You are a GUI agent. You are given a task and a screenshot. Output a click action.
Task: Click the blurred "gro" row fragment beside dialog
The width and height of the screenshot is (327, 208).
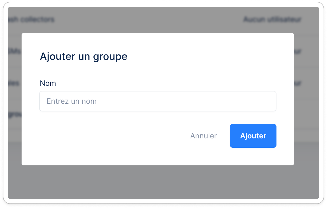[x=15, y=115]
